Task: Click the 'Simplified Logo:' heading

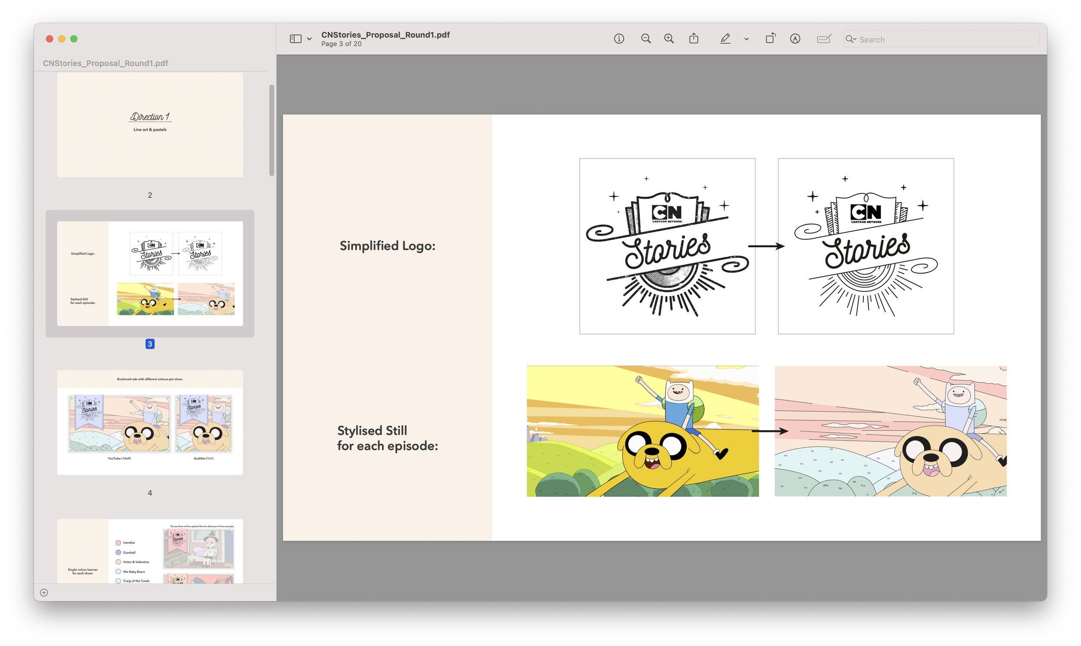Action: pos(387,246)
